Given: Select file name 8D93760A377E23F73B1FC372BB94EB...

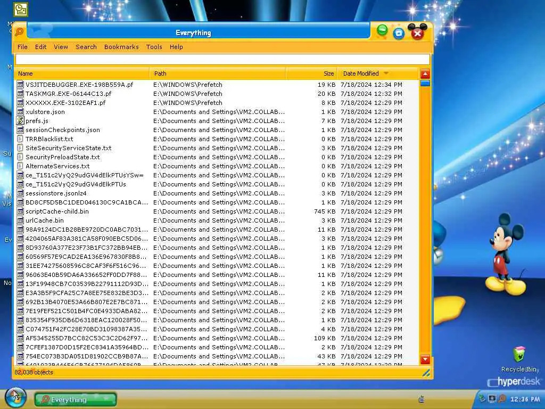Looking at the screenshot, I should tap(87, 247).
